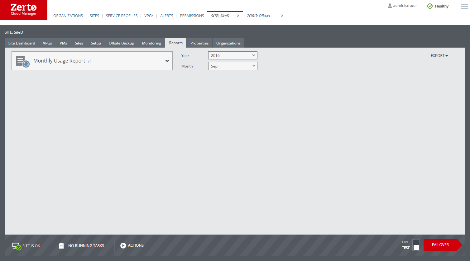
Task: Switch to the VMs tab
Action: coord(63,43)
